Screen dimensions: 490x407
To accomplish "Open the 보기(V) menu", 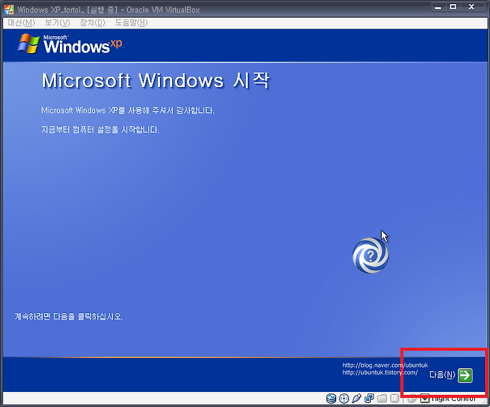I will coord(57,22).
